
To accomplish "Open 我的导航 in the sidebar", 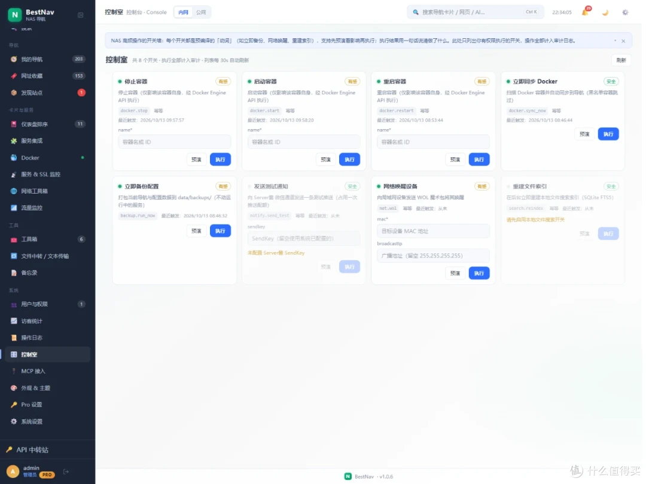I will click(48, 59).
